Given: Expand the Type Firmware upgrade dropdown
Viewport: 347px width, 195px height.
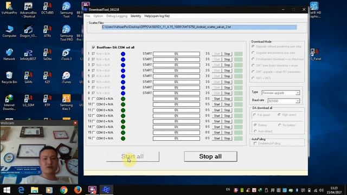Looking at the screenshot, I should coord(298,93).
